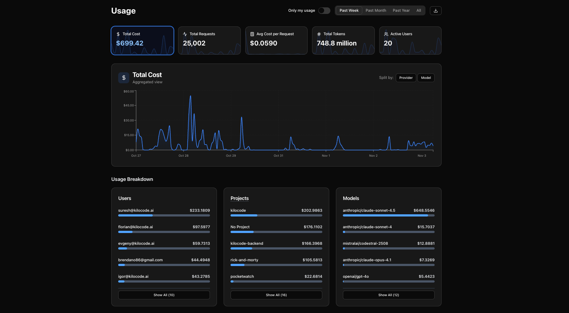Split the chart by Model
Viewport: 569px width, 313px height.
click(426, 78)
